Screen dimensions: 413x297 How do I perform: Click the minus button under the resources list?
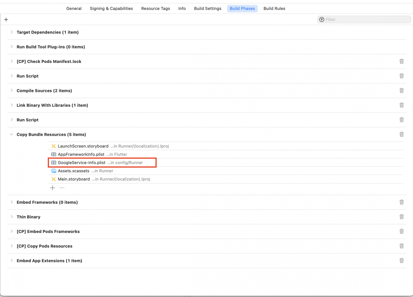[x=62, y=188]
